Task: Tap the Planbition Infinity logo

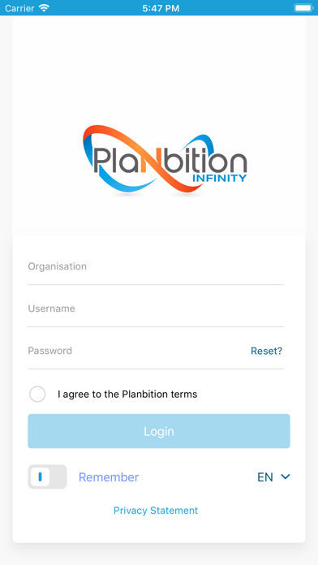Action: [165, 159]
